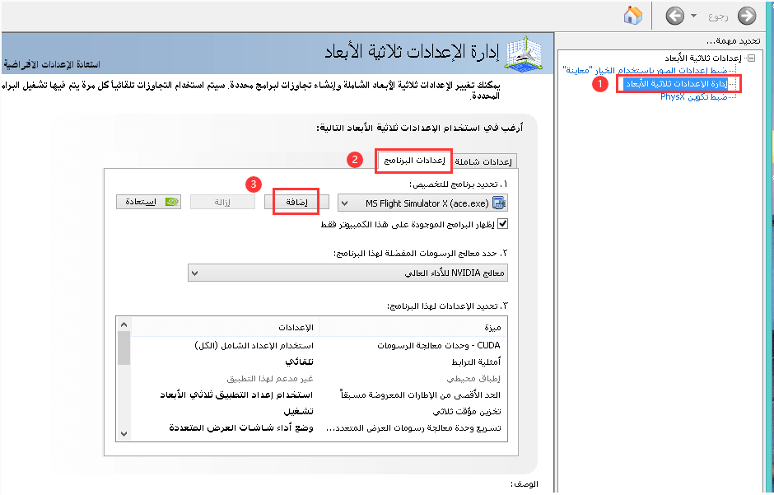Click the الإعدادات column header
The image size is (774, 495).
click(x=226, y=327)
